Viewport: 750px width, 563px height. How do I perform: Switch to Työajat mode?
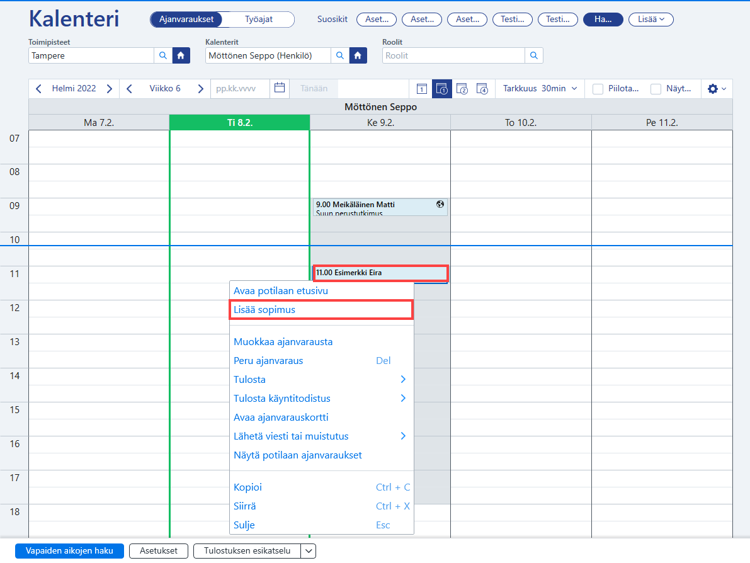tap(258, 19)
